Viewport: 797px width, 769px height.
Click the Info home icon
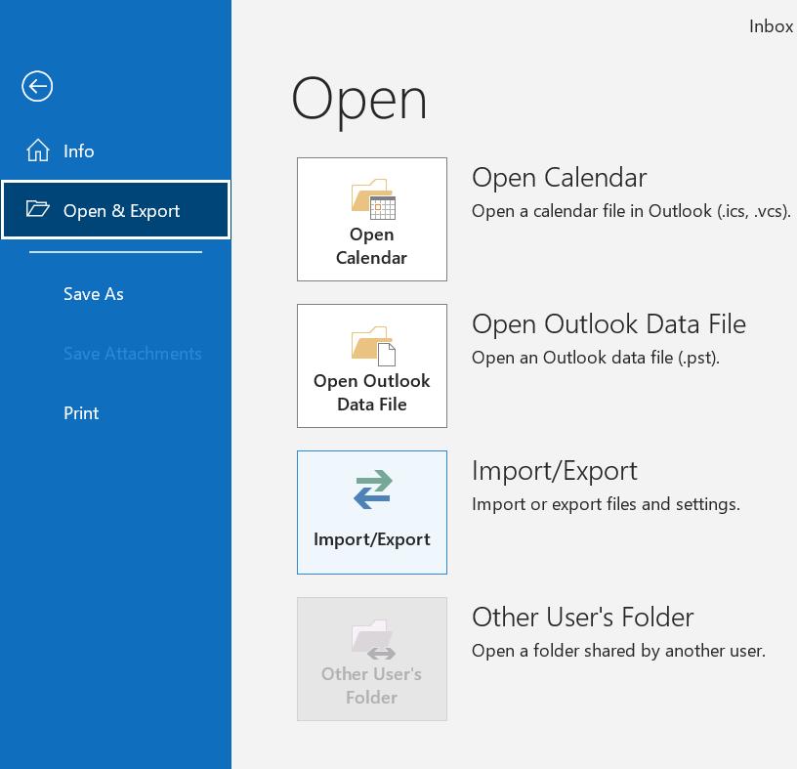(38, 150)
